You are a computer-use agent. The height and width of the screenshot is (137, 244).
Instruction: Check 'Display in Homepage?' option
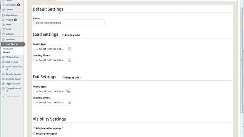click(34, 128)
